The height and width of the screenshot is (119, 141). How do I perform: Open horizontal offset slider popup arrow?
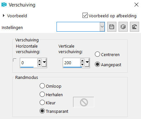click(x=44, y=63)
